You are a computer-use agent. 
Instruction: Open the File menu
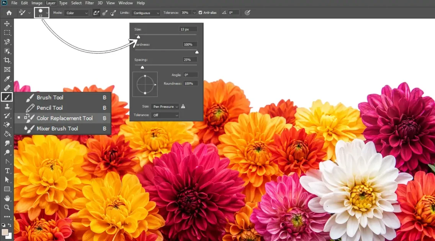pyautogui.click(x=14, y=3)
